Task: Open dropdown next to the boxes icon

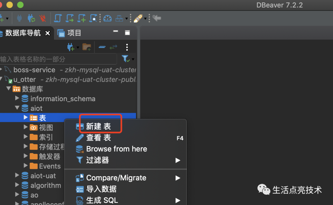Action: click(127, 19)
